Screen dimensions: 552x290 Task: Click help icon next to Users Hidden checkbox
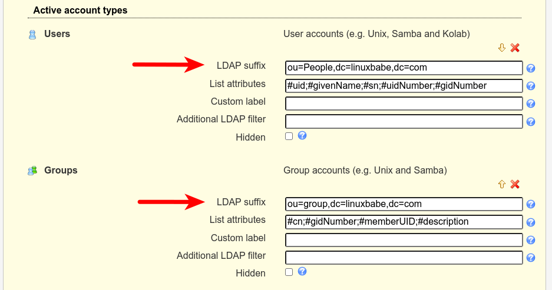(x=302, y=136)
